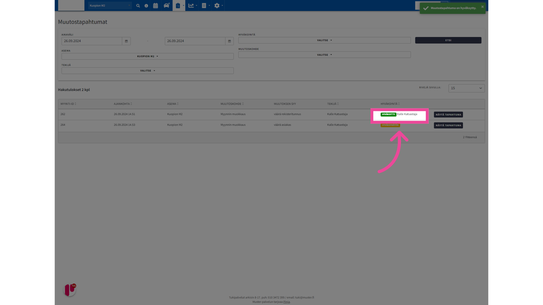The width and height of the screenshot is (543, 305).
Task: Click the Pinja link in footer
Action: pos(286,302)
